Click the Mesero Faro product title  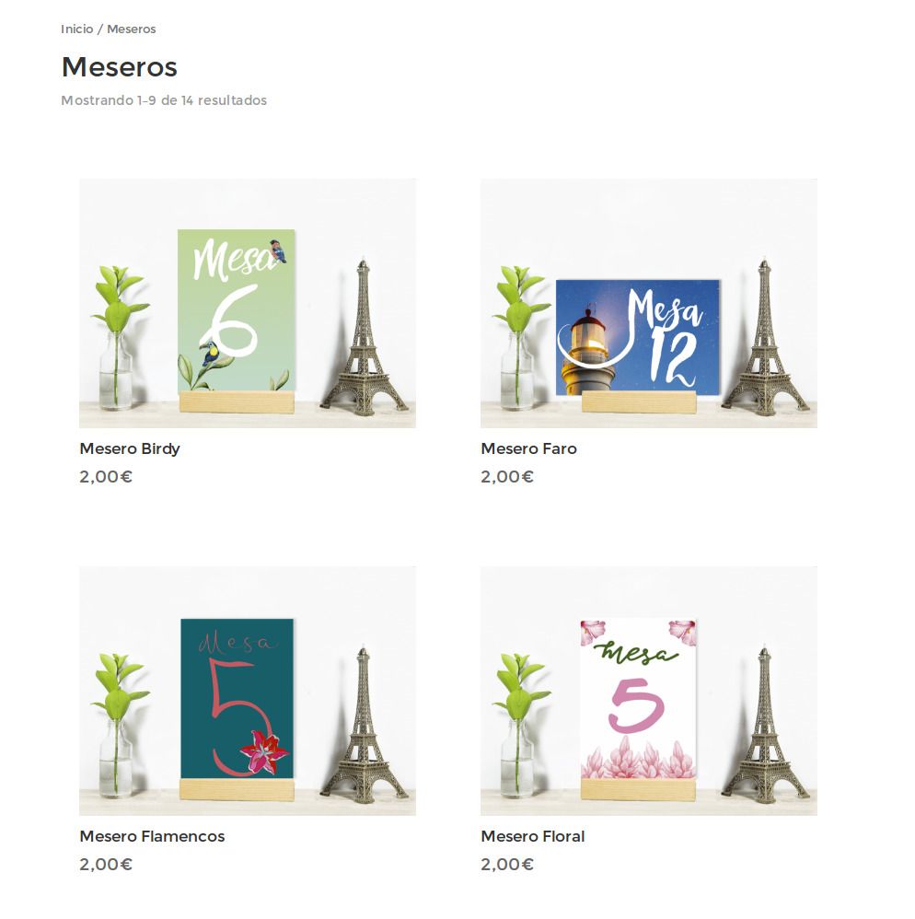coord(528,449)
